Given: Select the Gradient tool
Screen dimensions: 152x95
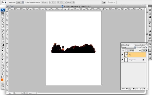Looking at the screenshot, I should (x=3, y=45).
